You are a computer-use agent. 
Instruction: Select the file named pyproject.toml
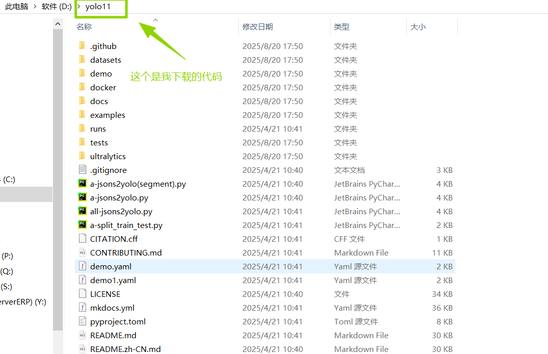tap(118, 321)
